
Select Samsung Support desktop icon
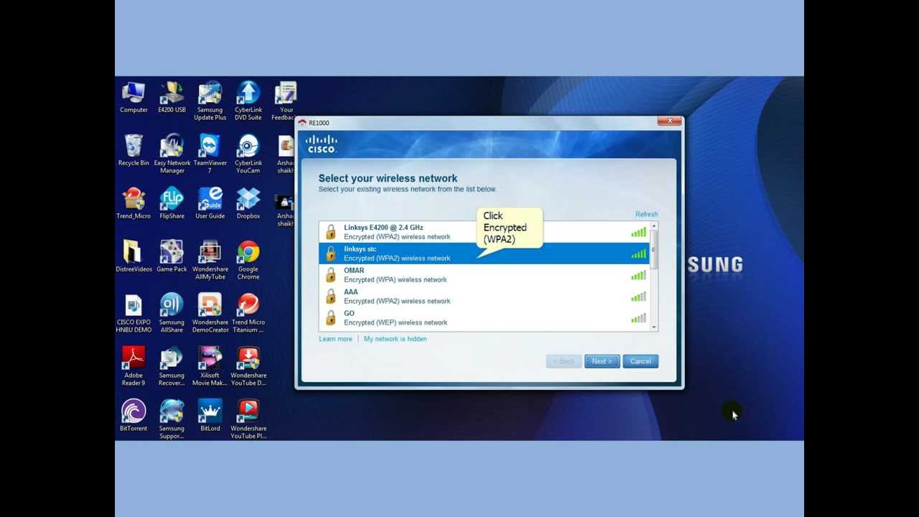(x=172, y=420)
